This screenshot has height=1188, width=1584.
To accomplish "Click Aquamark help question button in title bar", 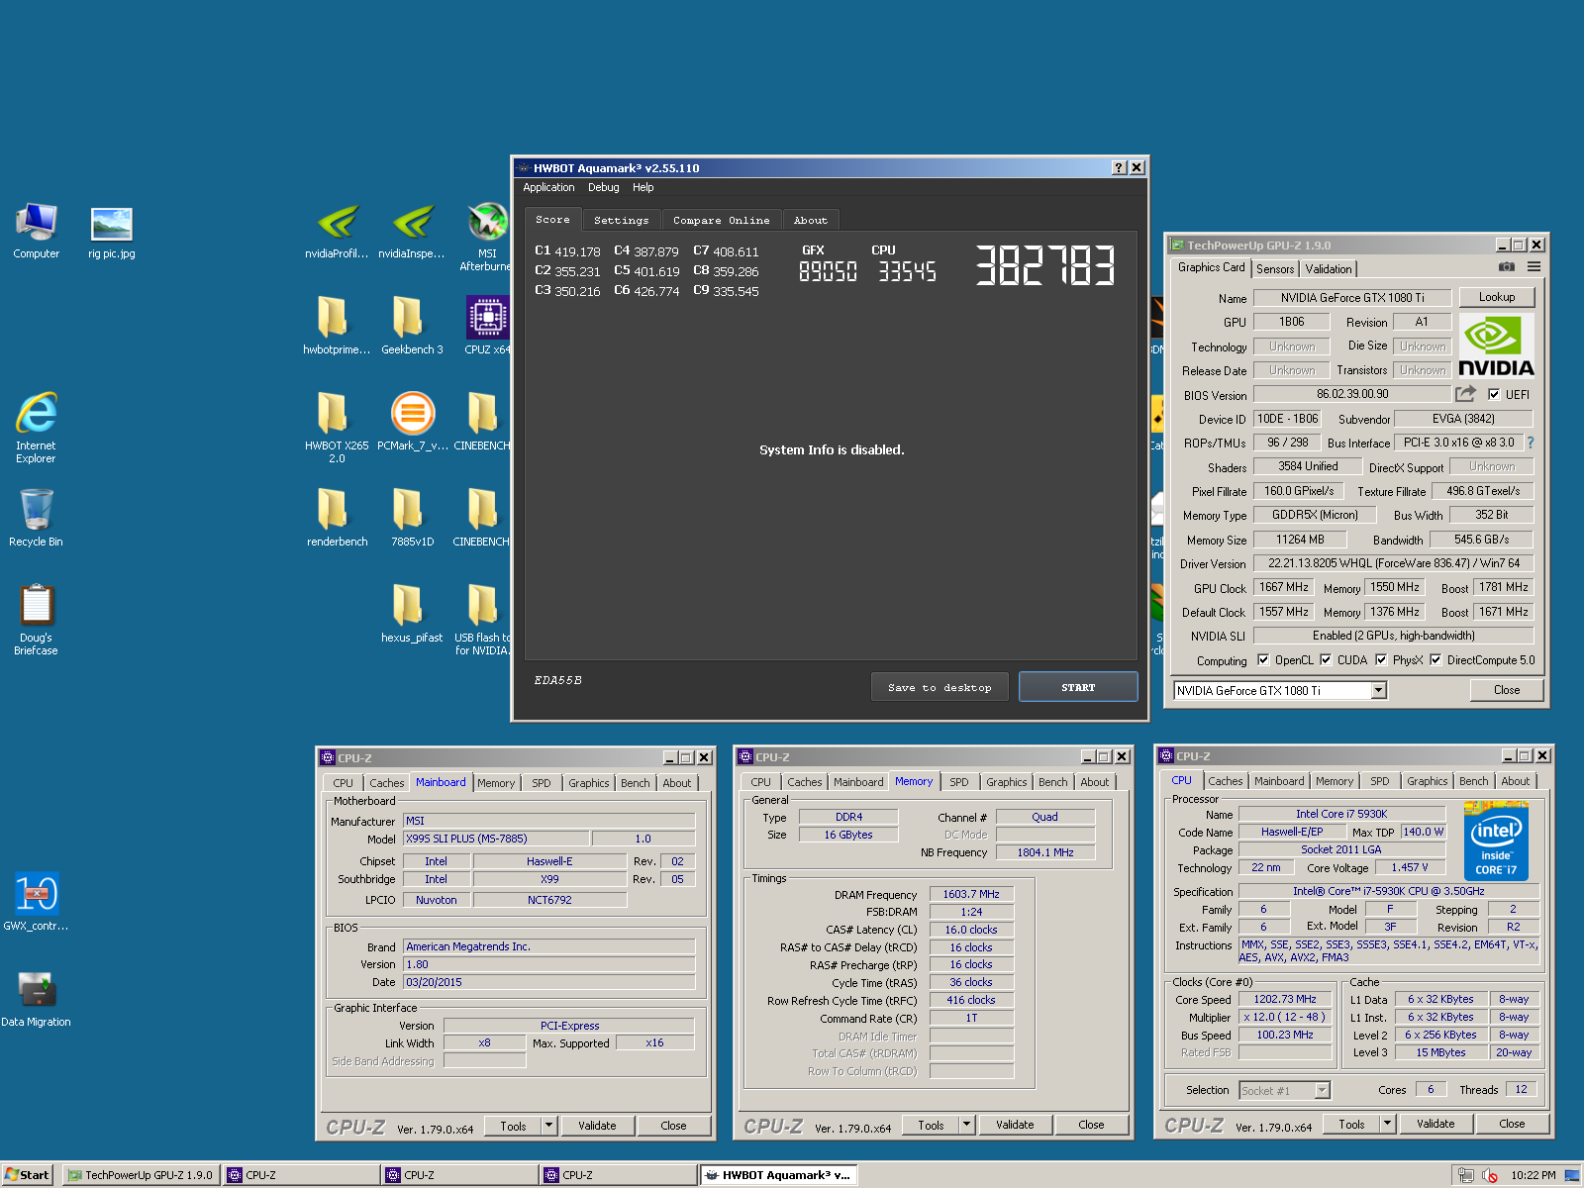I will [1119, 168].
